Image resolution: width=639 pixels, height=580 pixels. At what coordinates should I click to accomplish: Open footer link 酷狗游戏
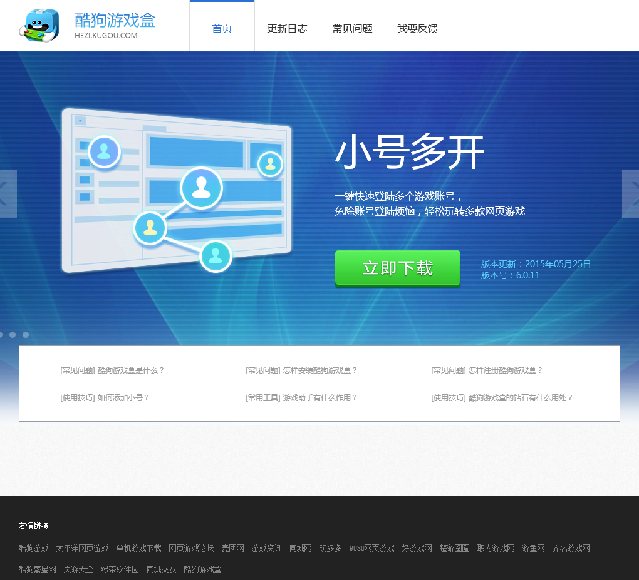pos(33,548)
